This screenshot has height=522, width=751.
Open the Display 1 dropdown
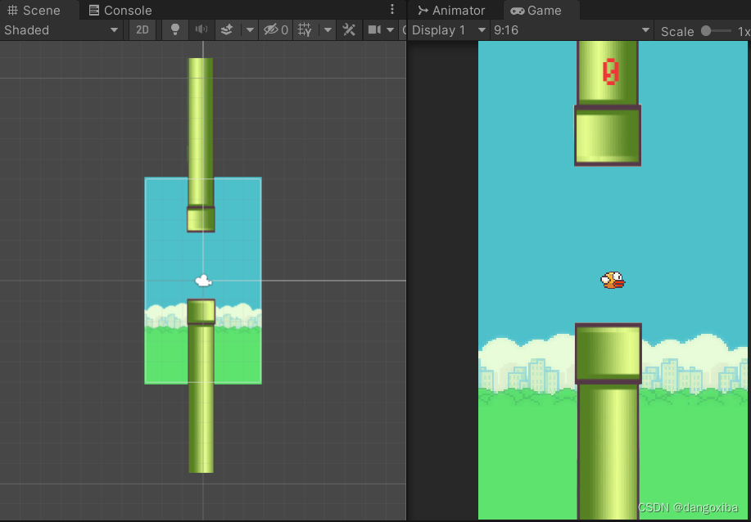coord(449,30)
